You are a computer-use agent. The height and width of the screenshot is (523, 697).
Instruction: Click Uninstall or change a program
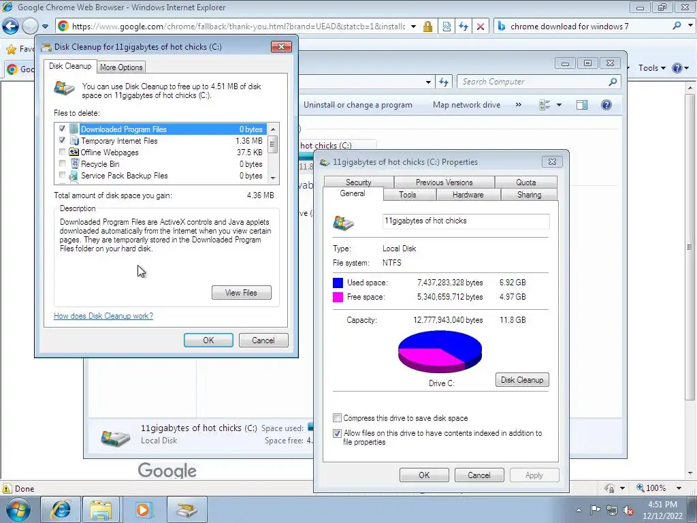pos(358,105)
